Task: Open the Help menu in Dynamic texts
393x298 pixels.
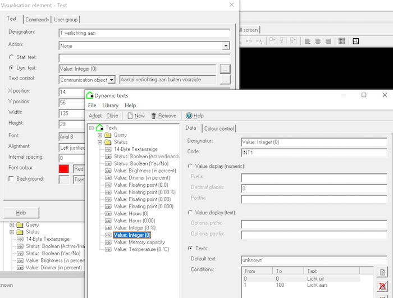Action: (130, 106)
